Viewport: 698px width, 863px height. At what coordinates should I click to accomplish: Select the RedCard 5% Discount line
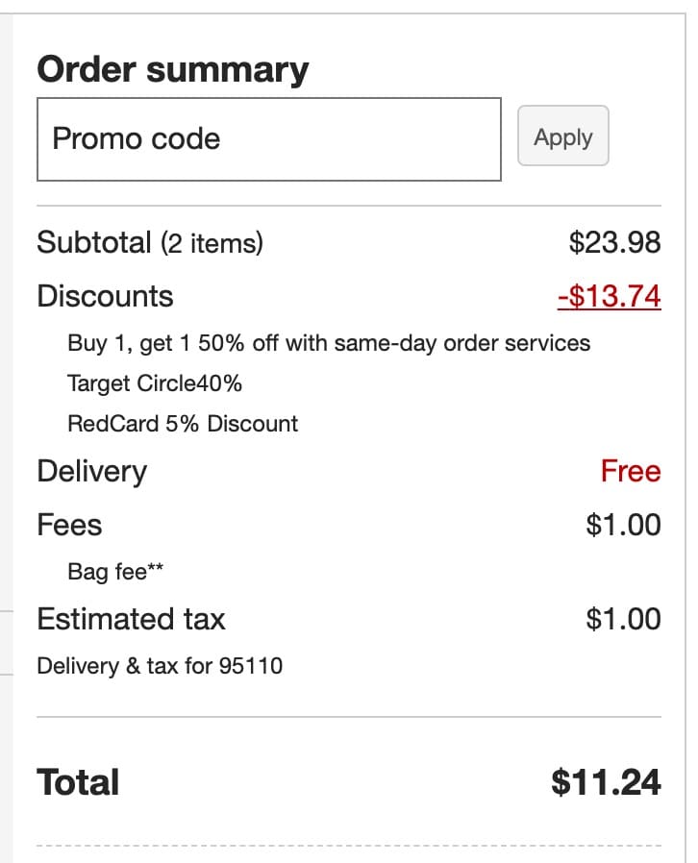[x=183, y=424]
